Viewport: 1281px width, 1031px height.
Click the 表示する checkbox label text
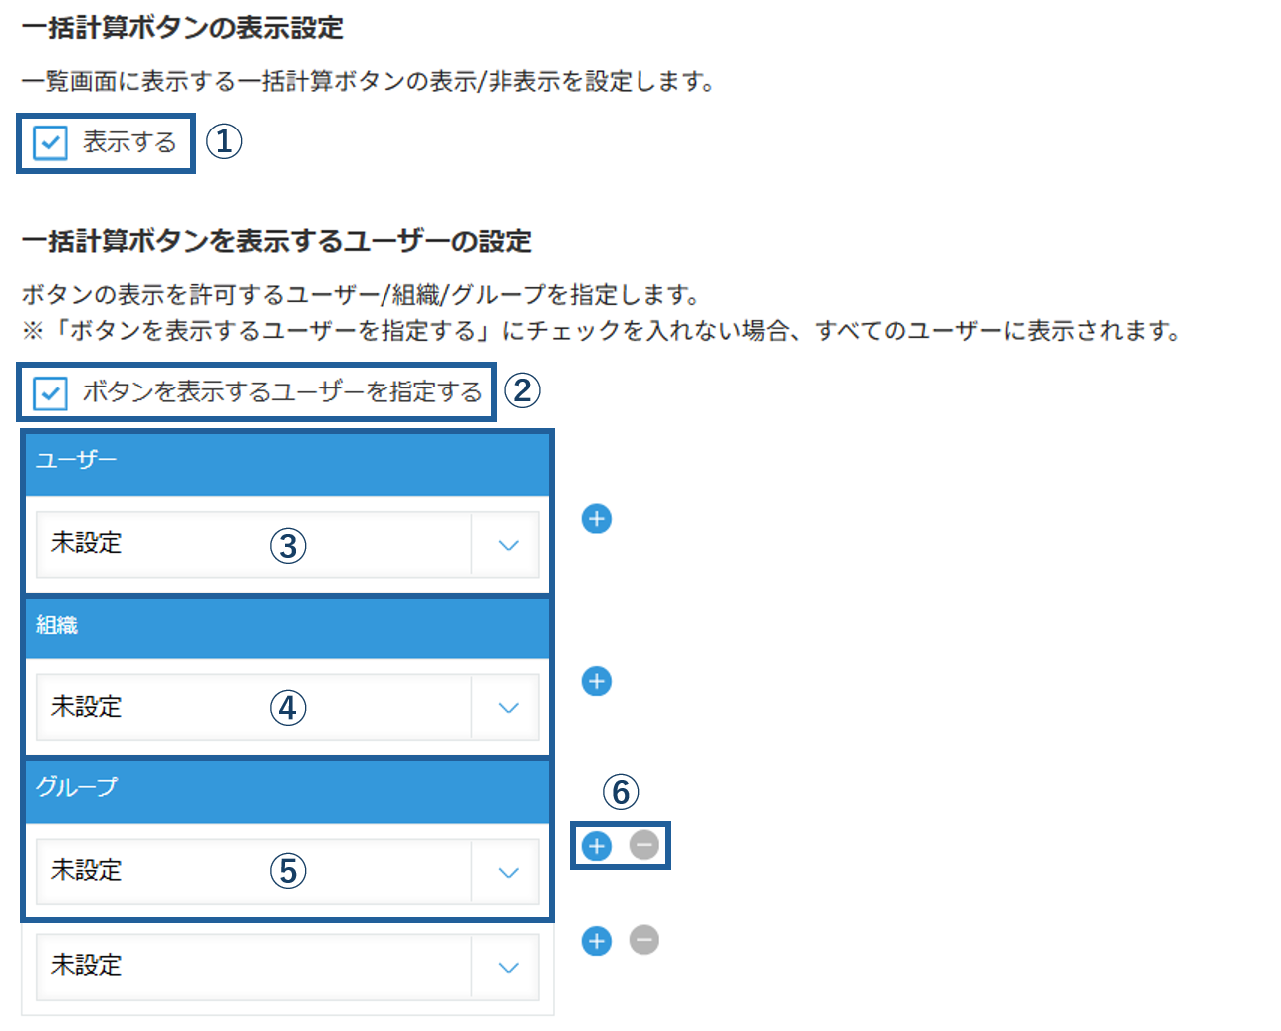click(129, 142)
